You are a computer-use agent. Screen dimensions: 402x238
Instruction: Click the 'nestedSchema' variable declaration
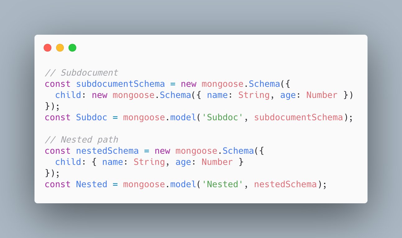point(107,151)
